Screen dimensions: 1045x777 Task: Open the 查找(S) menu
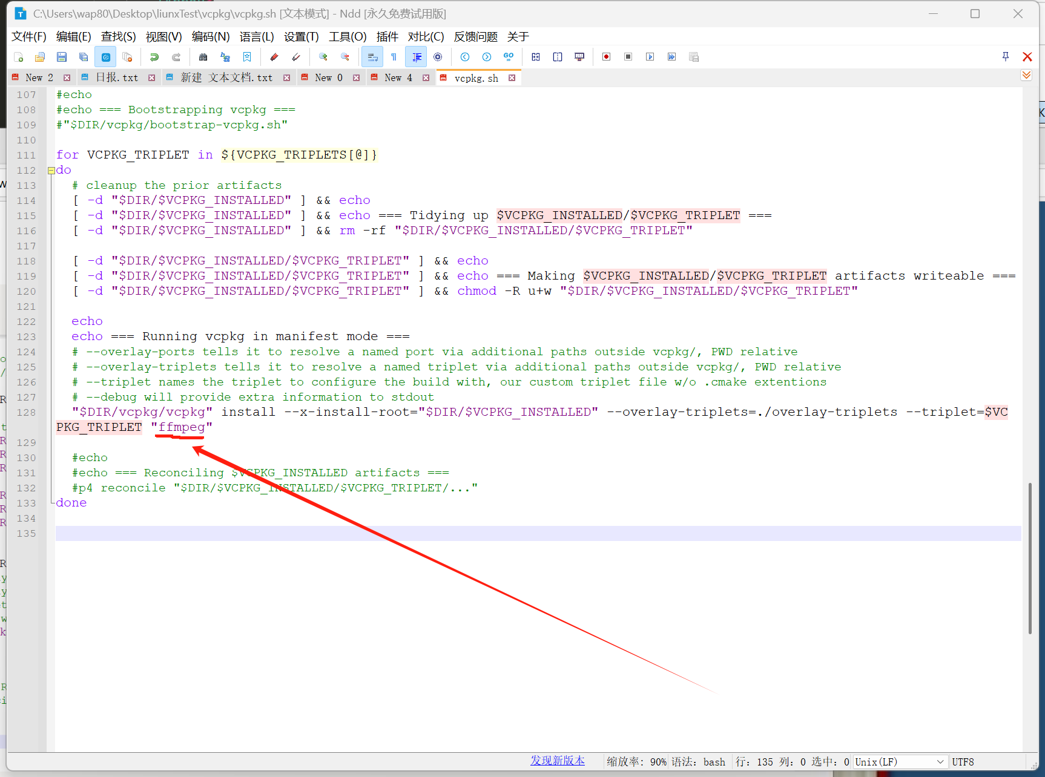(119, 37)
